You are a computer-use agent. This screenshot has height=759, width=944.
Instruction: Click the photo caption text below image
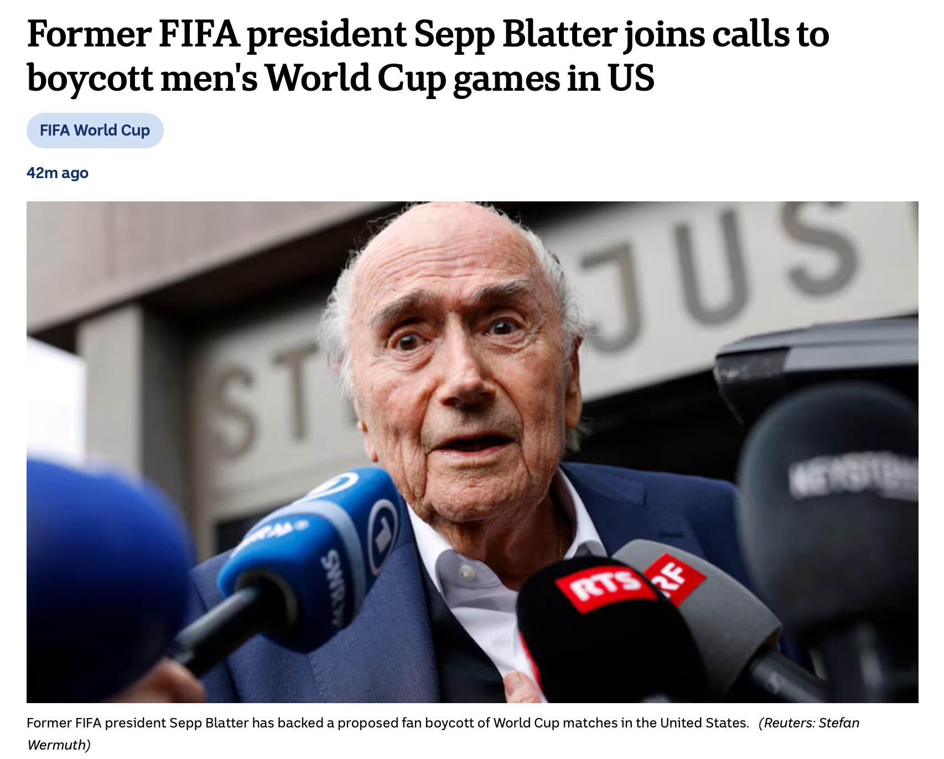[387, 723]
